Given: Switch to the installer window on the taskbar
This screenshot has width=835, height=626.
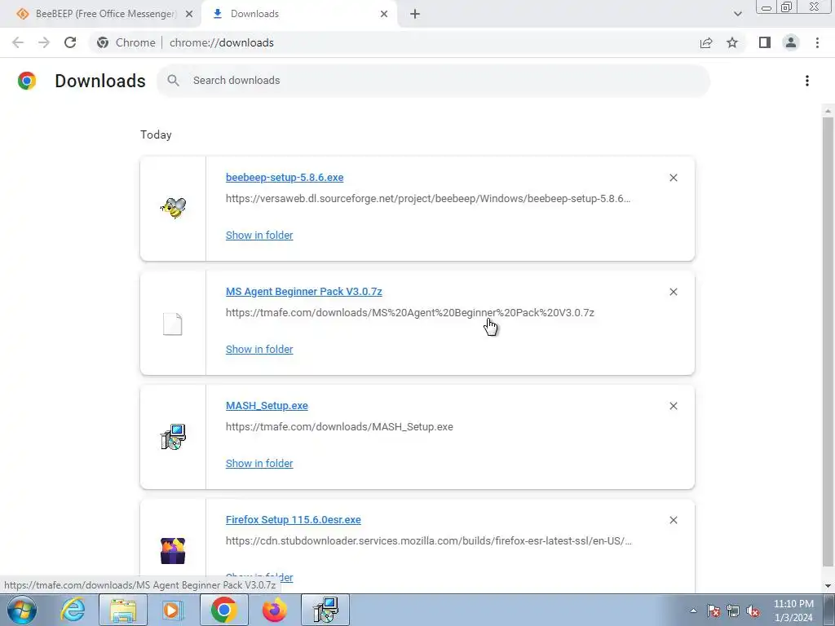Looking at the screenshot, I should (325, 610).
